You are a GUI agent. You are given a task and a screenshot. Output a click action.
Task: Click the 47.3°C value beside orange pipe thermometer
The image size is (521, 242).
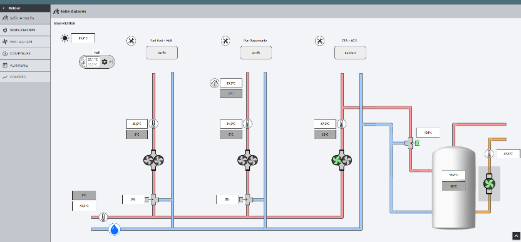pos(508,154)
